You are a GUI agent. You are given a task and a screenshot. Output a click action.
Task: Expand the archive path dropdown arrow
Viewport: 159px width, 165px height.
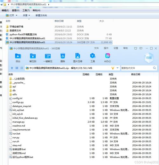(117, 68)
